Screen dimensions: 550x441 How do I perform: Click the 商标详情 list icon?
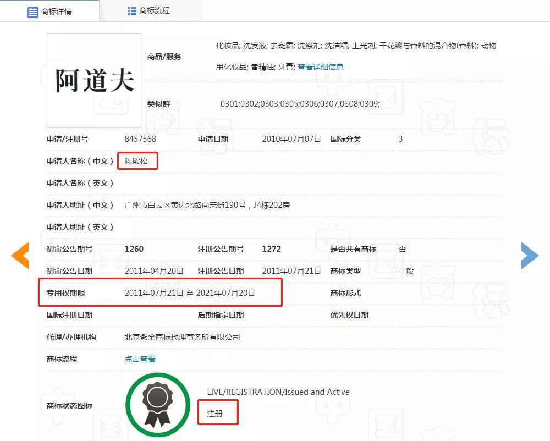32,12
